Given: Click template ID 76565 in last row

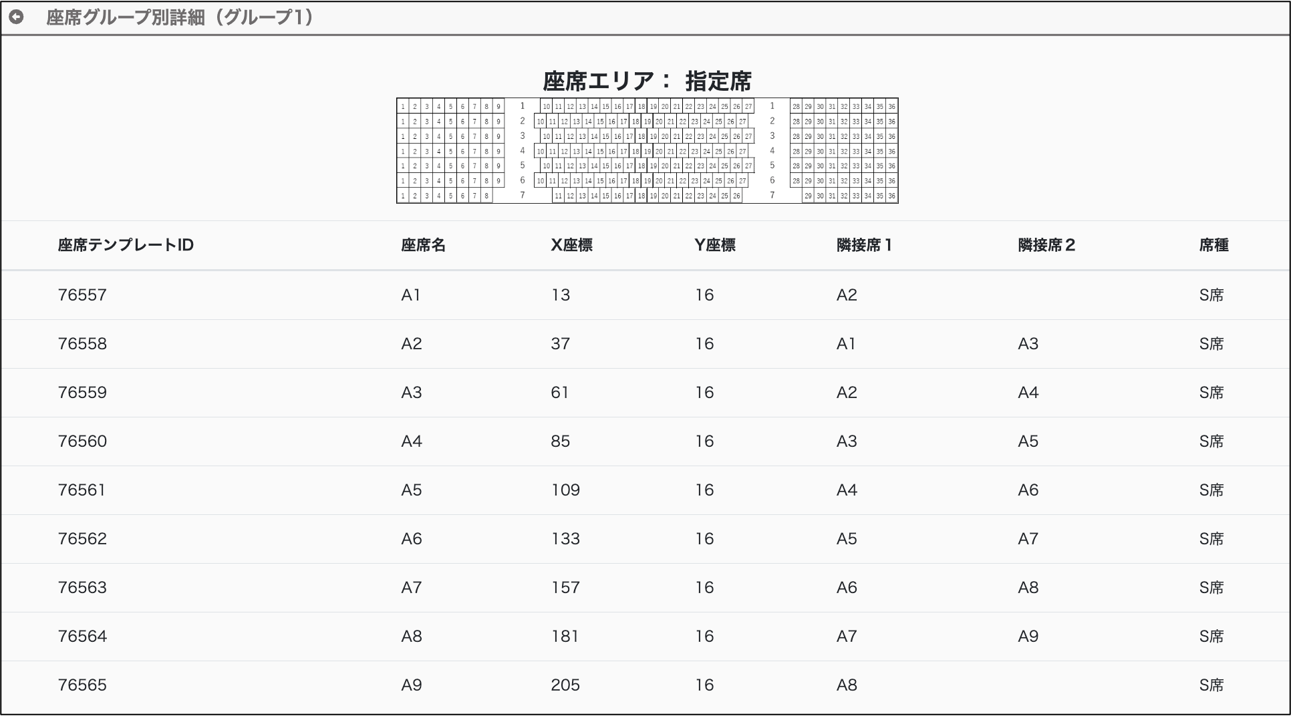Looking at the screenshot, I should pyautogui.click(x=82, y=685).
